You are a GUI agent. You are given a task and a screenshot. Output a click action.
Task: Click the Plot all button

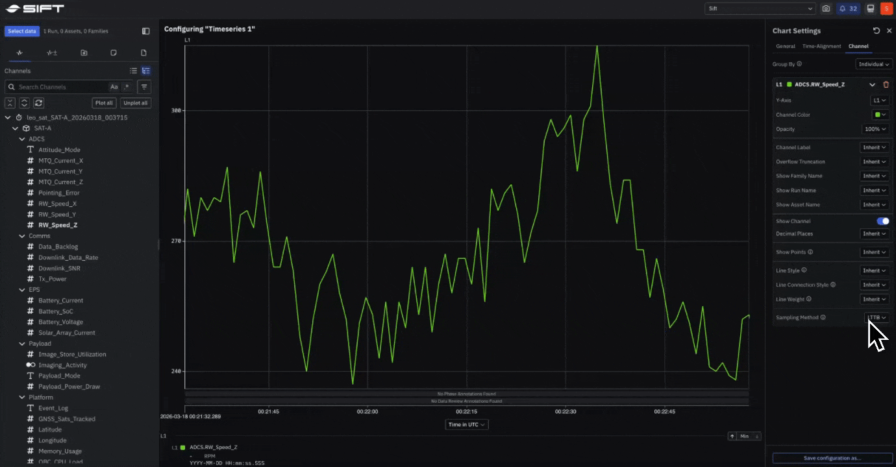point(104,102)
